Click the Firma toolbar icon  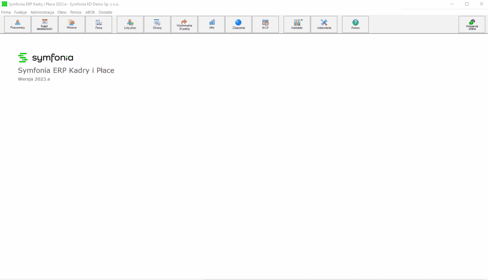pyautogui.click(x=99, y=24)
